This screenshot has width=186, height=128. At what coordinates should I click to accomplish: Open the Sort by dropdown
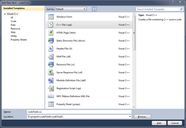[71, 9]
